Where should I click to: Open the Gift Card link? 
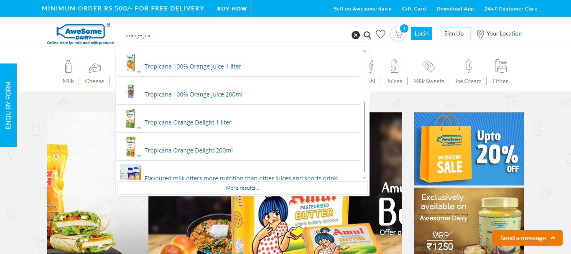[414, 9]
